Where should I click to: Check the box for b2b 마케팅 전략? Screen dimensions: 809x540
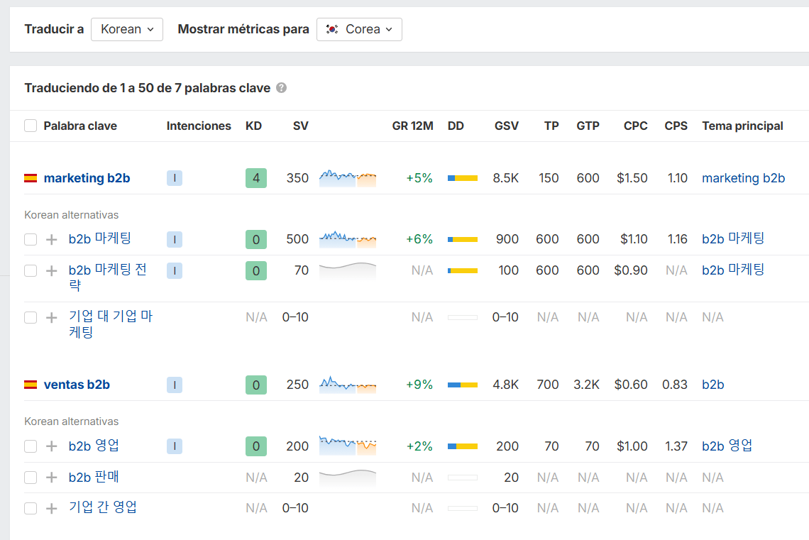31,270
